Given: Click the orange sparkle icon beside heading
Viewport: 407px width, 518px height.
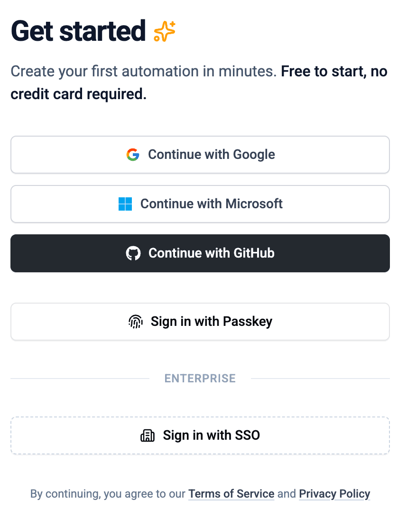Looking at the screenshot, I should [x=165, y=31].
